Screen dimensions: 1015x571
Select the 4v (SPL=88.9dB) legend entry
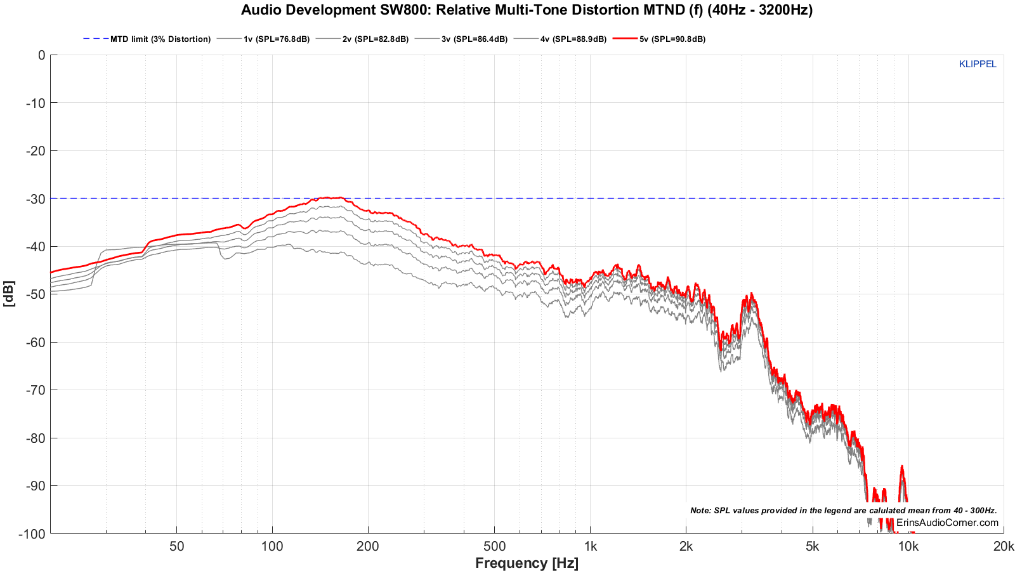[x=560, y=39]
